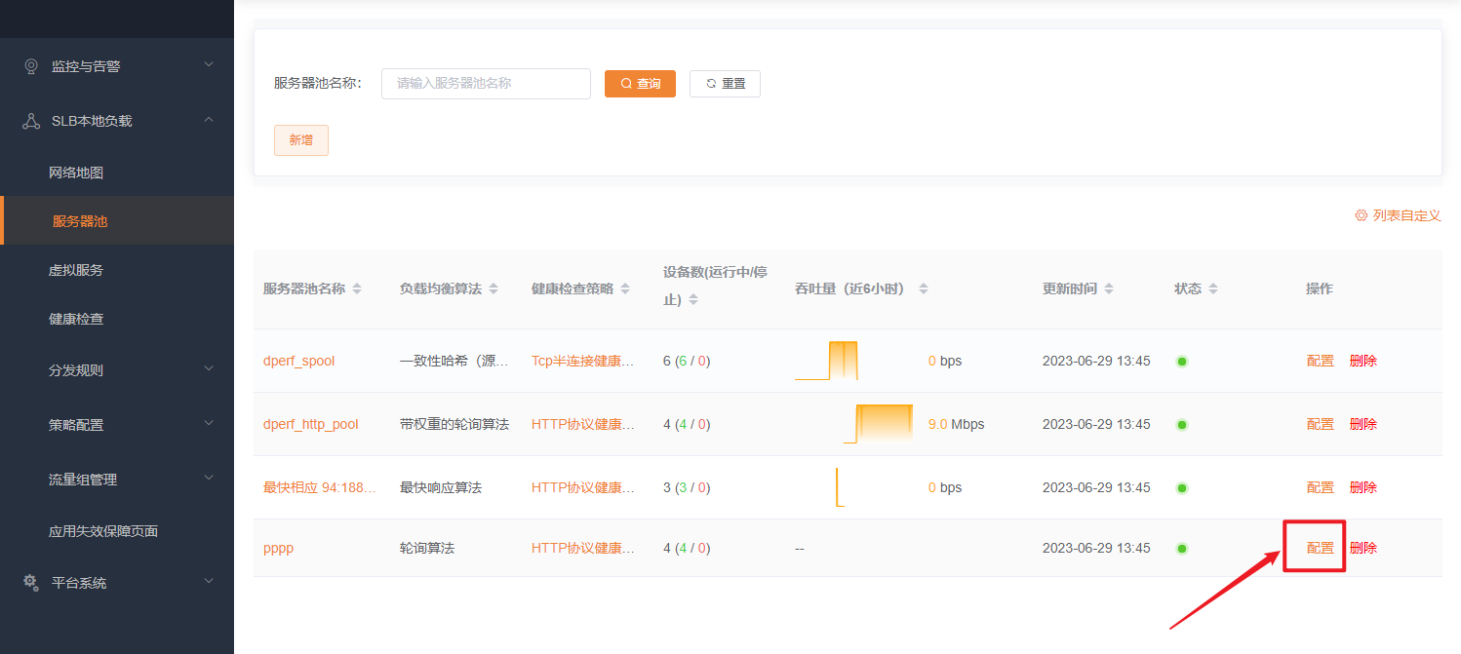Viewport: 1461px width, 654px height.
Task: Click the 服务器池名称 search input field
Action: [486, 84]
